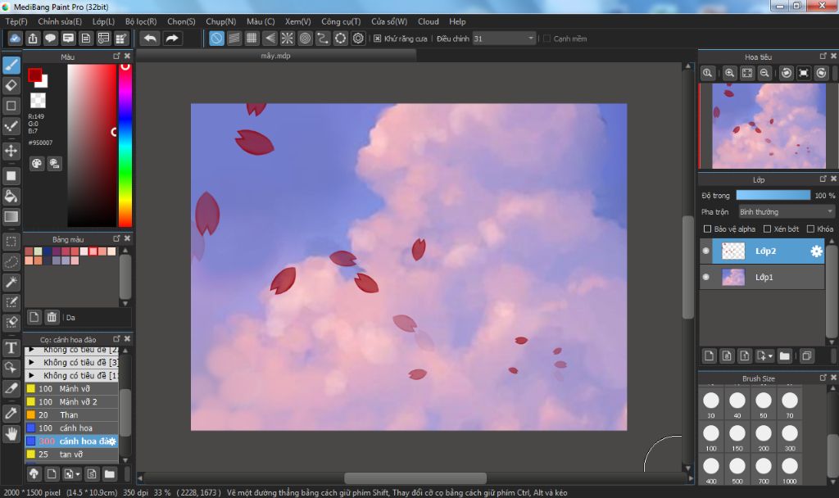Select the Hand tool
This screenshot has width=839, height=498.
pyautogui.click(x=11, y=434)
